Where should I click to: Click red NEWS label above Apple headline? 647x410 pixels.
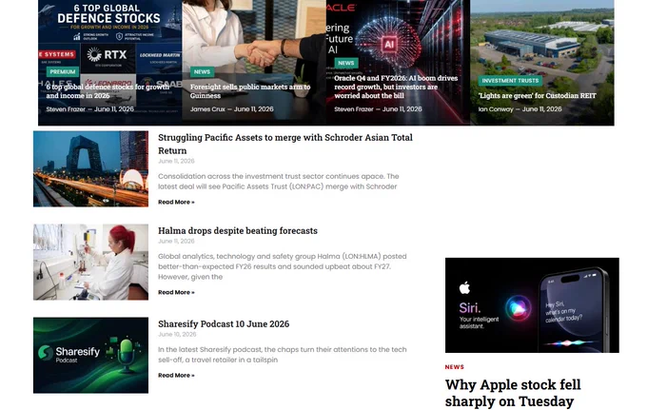pos(454,367)
